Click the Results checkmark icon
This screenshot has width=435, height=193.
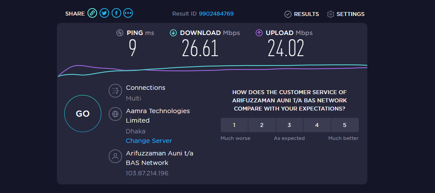tap(288, 14)
